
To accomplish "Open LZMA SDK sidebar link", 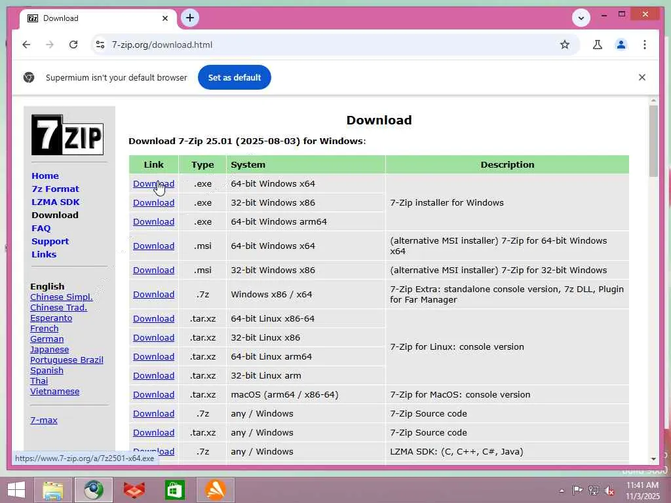I will click(56, 202).
